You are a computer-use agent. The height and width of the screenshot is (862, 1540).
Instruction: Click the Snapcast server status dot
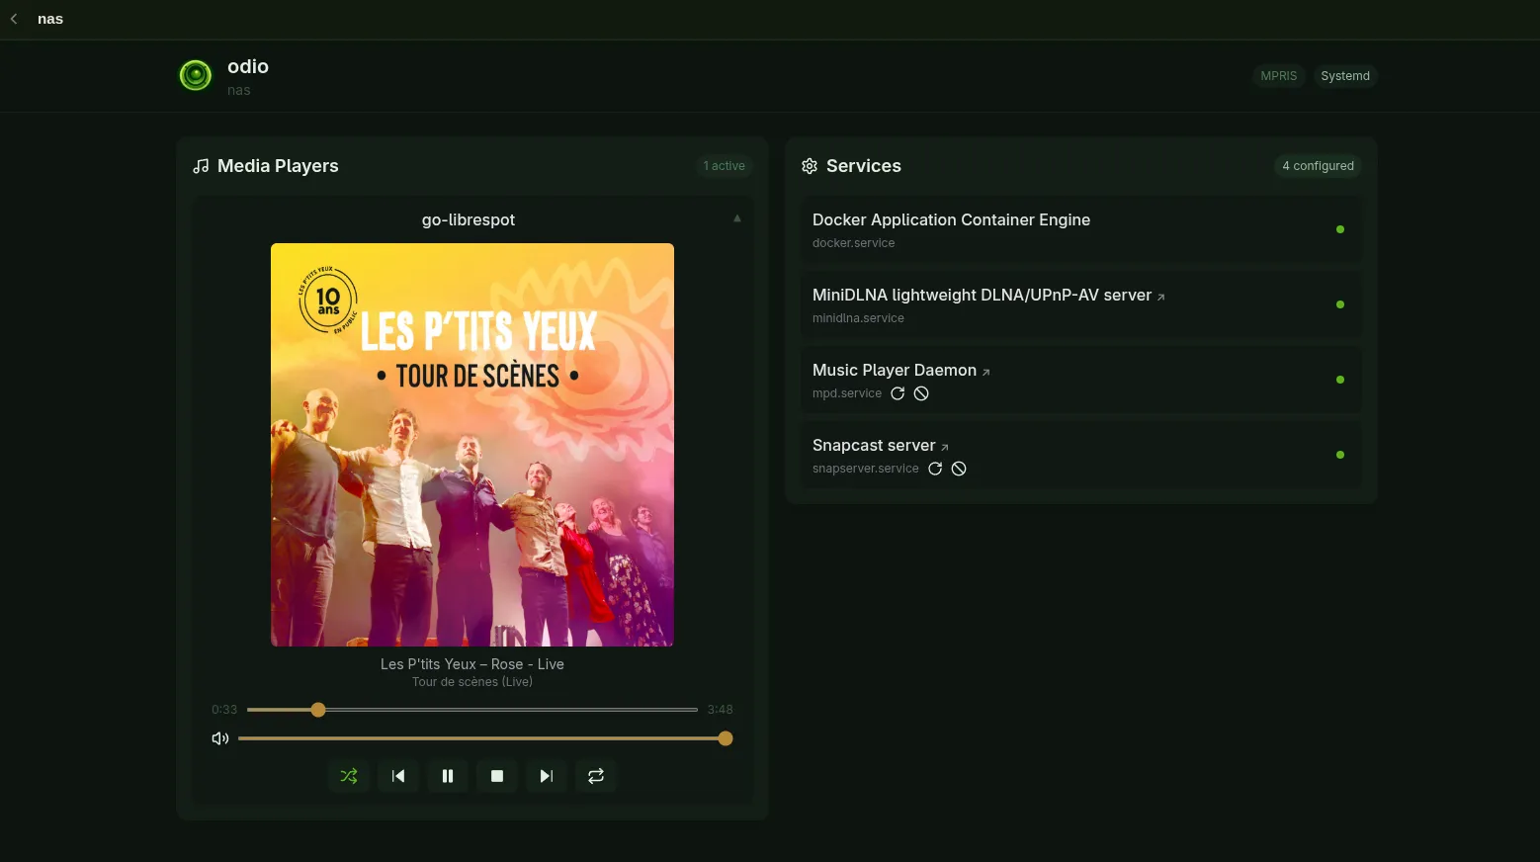point(1340,455)
